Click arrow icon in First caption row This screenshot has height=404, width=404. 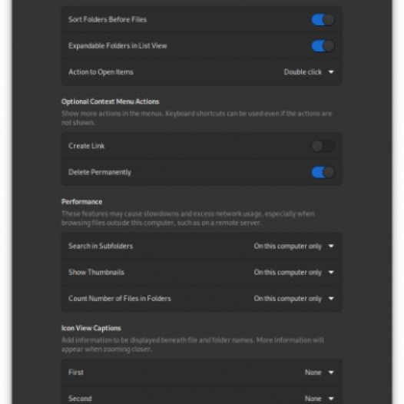pos(331,373)
